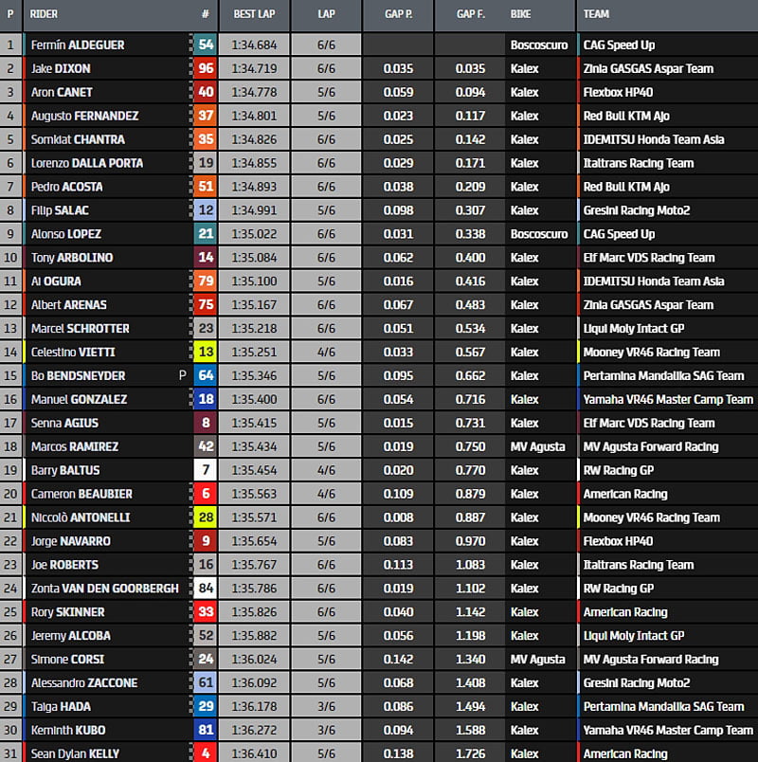
Task: Click Gresini Racing Moto2 in Filip Salac's row
Action: tap(637, 210)
